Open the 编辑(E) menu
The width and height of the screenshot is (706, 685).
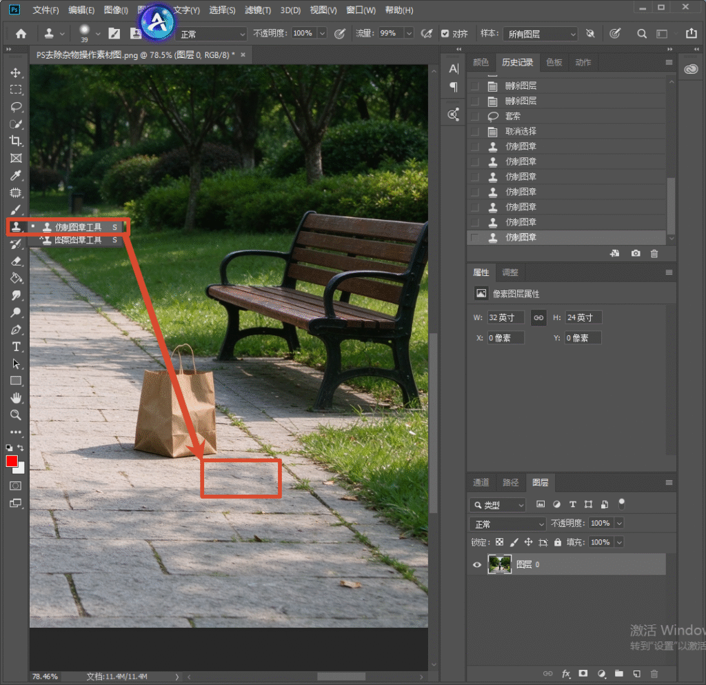[x=81, y=10]
